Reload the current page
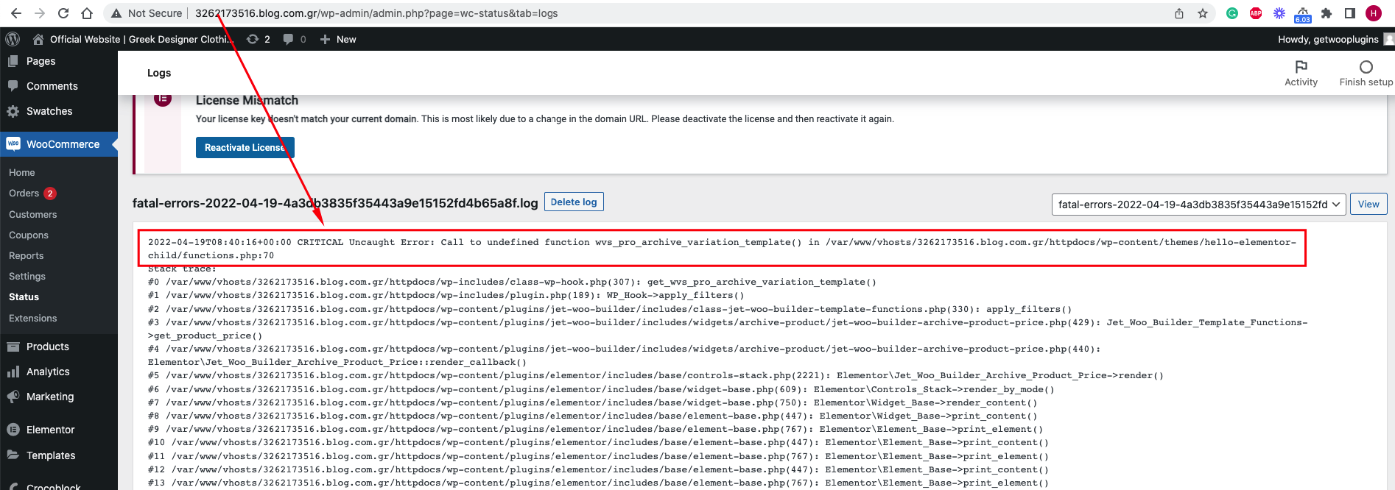The width and height of the screenshot is (1395, 490). point(63,13)
